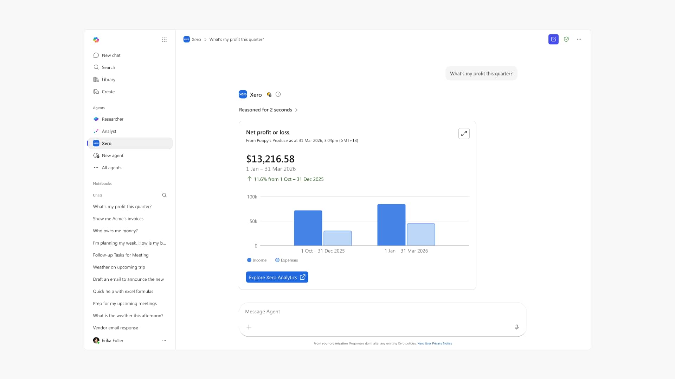Click the $13,216.58 profit value

pos(270,159)
